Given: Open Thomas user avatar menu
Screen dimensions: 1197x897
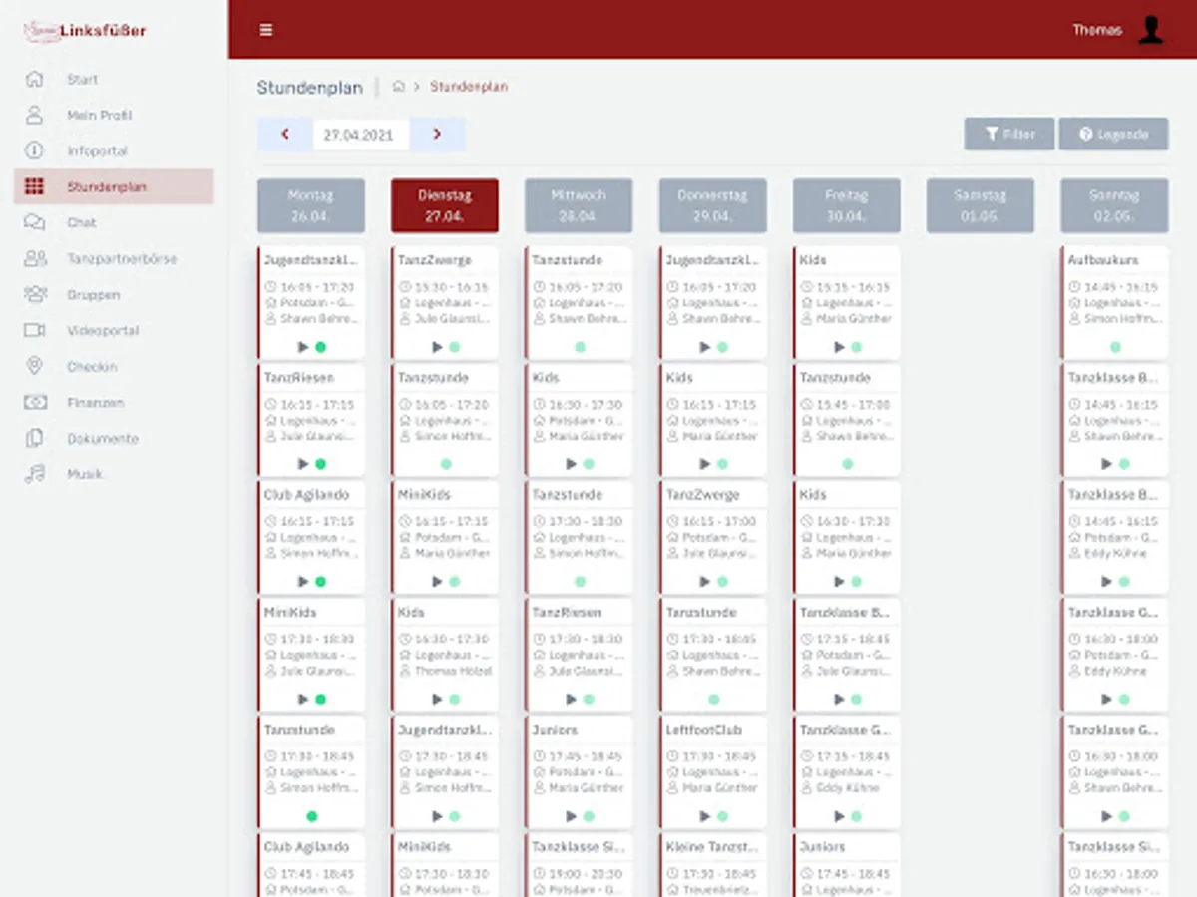Looking at the screenshot, I should [x=1151, y=30].
